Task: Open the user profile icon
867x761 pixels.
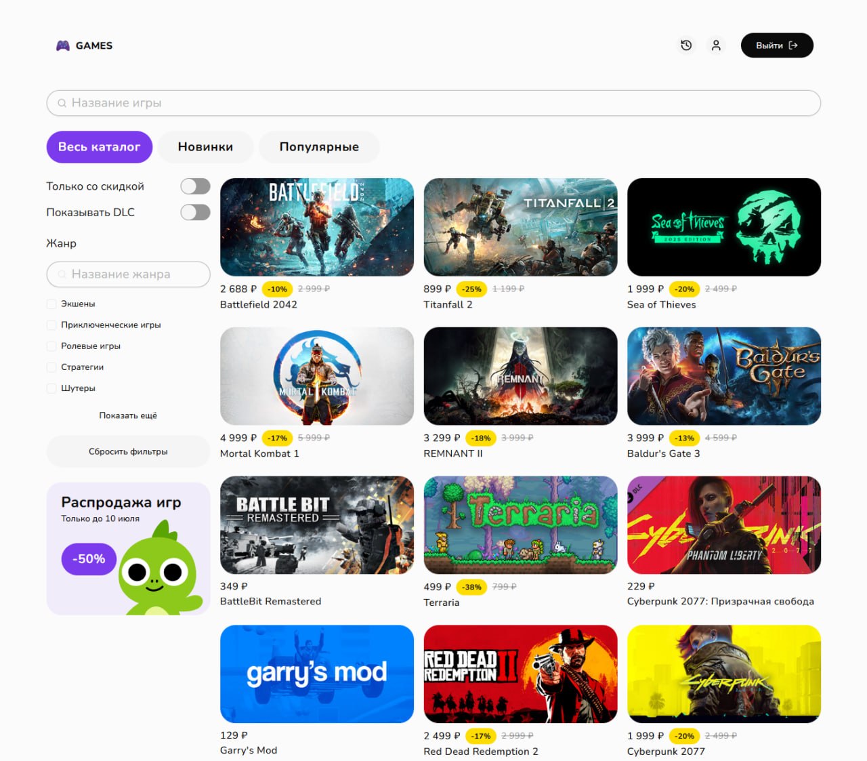Action: point(716,45)
